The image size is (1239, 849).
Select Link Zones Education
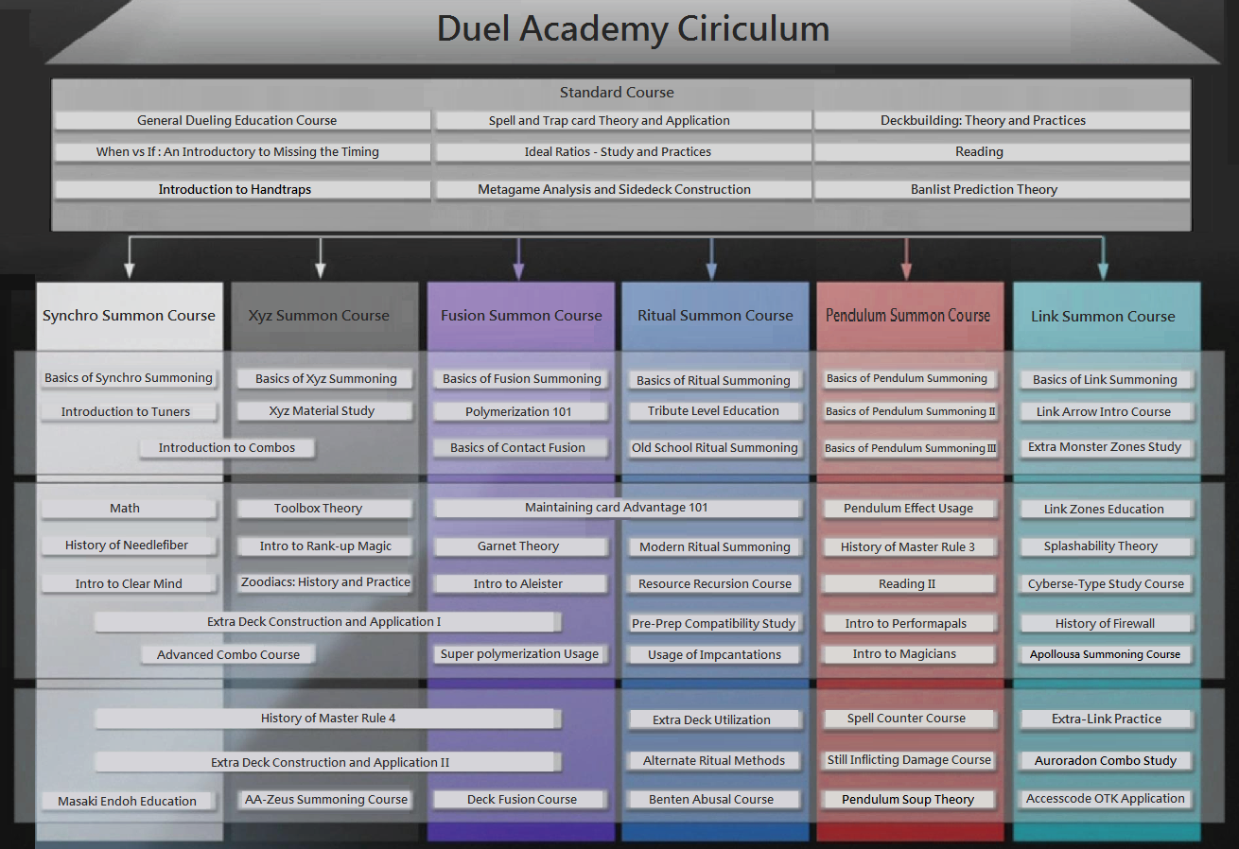[x=1106, y=509]
